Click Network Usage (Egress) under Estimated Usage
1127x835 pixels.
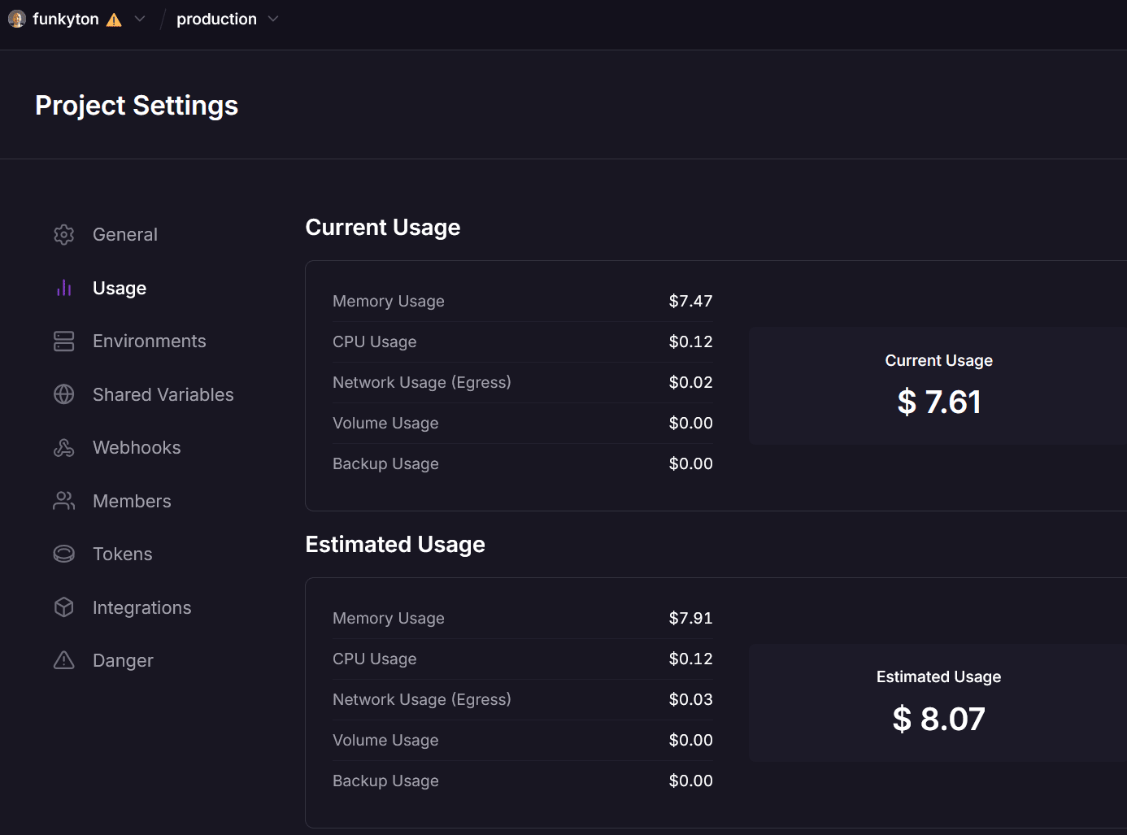(x=422, y=699)
